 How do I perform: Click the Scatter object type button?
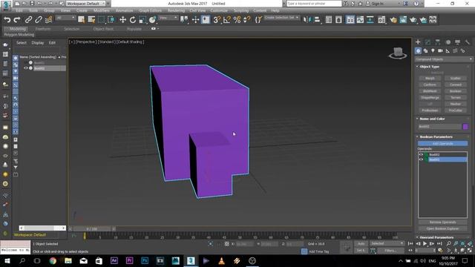tap(455, 79)
